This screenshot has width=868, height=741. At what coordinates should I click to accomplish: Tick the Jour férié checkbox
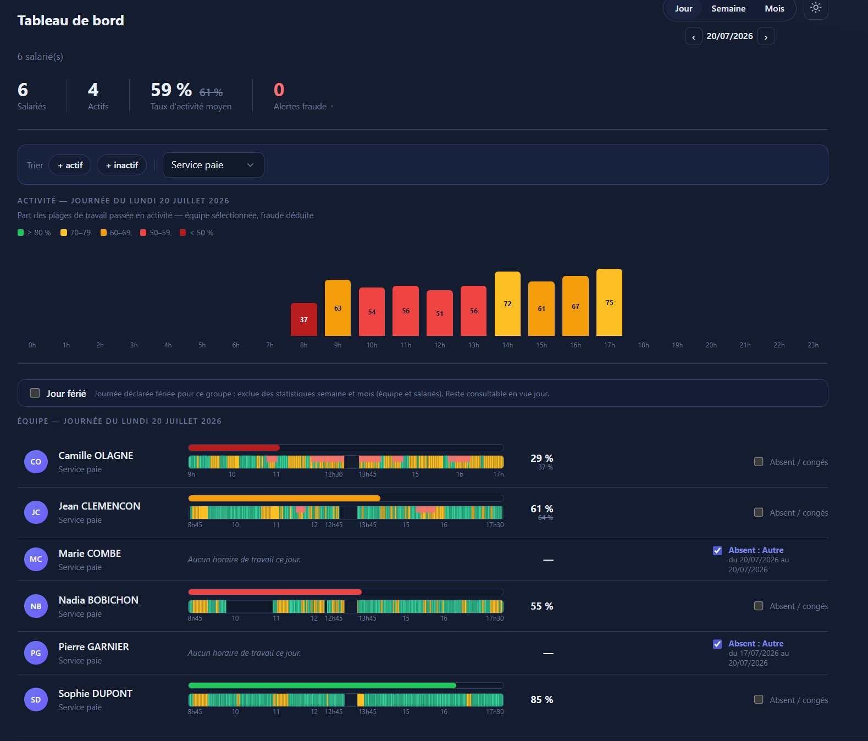(x=35, y=393)
